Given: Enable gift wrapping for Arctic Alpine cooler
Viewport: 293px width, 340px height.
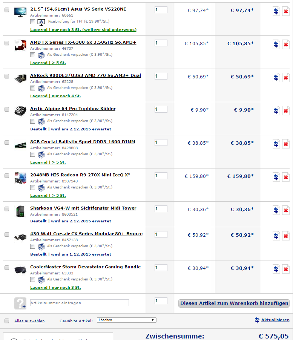Looking at the screenshot, I should pos(32,121).
